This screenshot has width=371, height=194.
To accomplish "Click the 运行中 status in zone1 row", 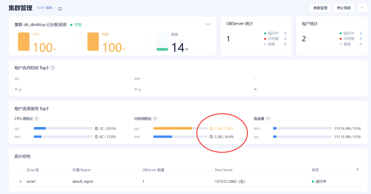I will tap(321, 182).
